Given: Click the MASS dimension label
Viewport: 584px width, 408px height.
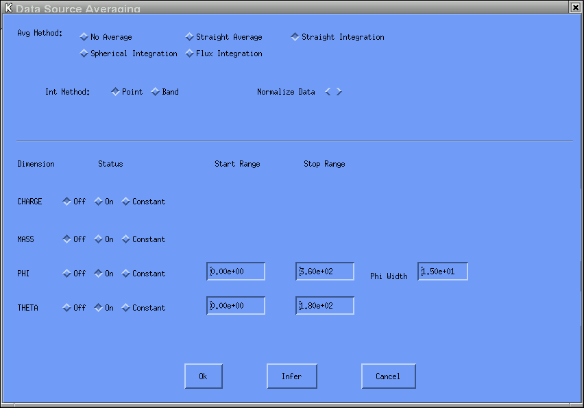Looking at the screenshot, I should pos(25,239).
